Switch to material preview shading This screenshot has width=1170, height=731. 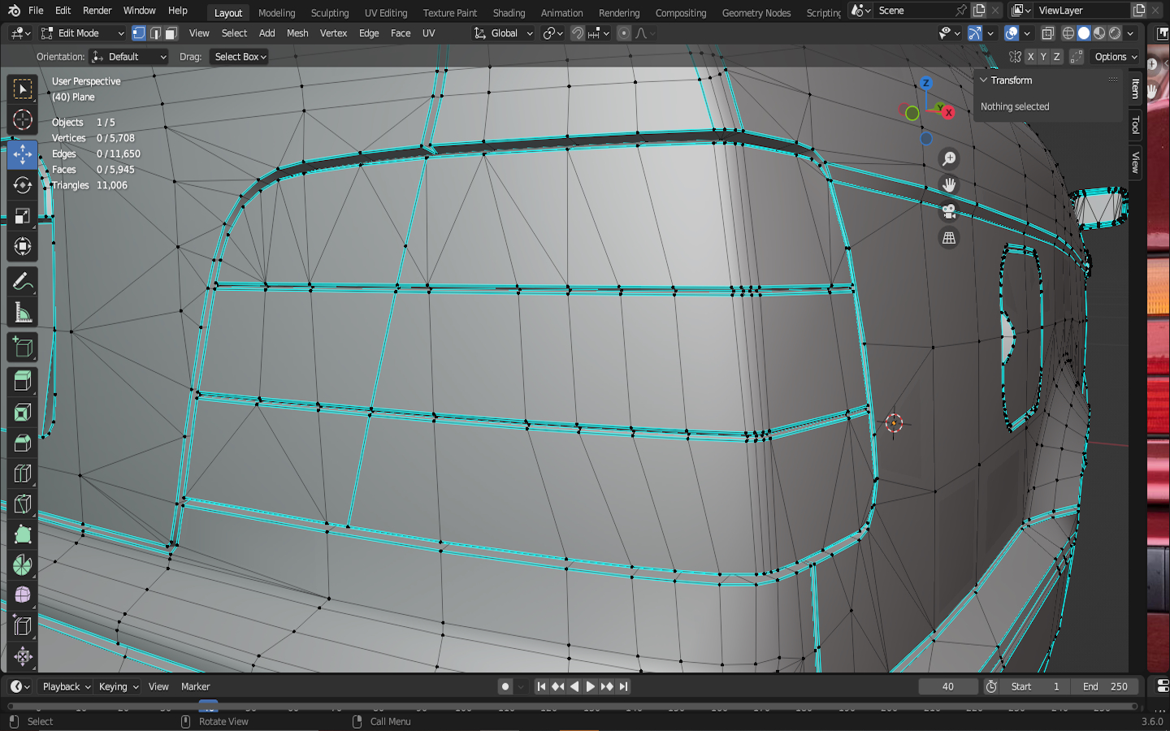click(1099, 33)
